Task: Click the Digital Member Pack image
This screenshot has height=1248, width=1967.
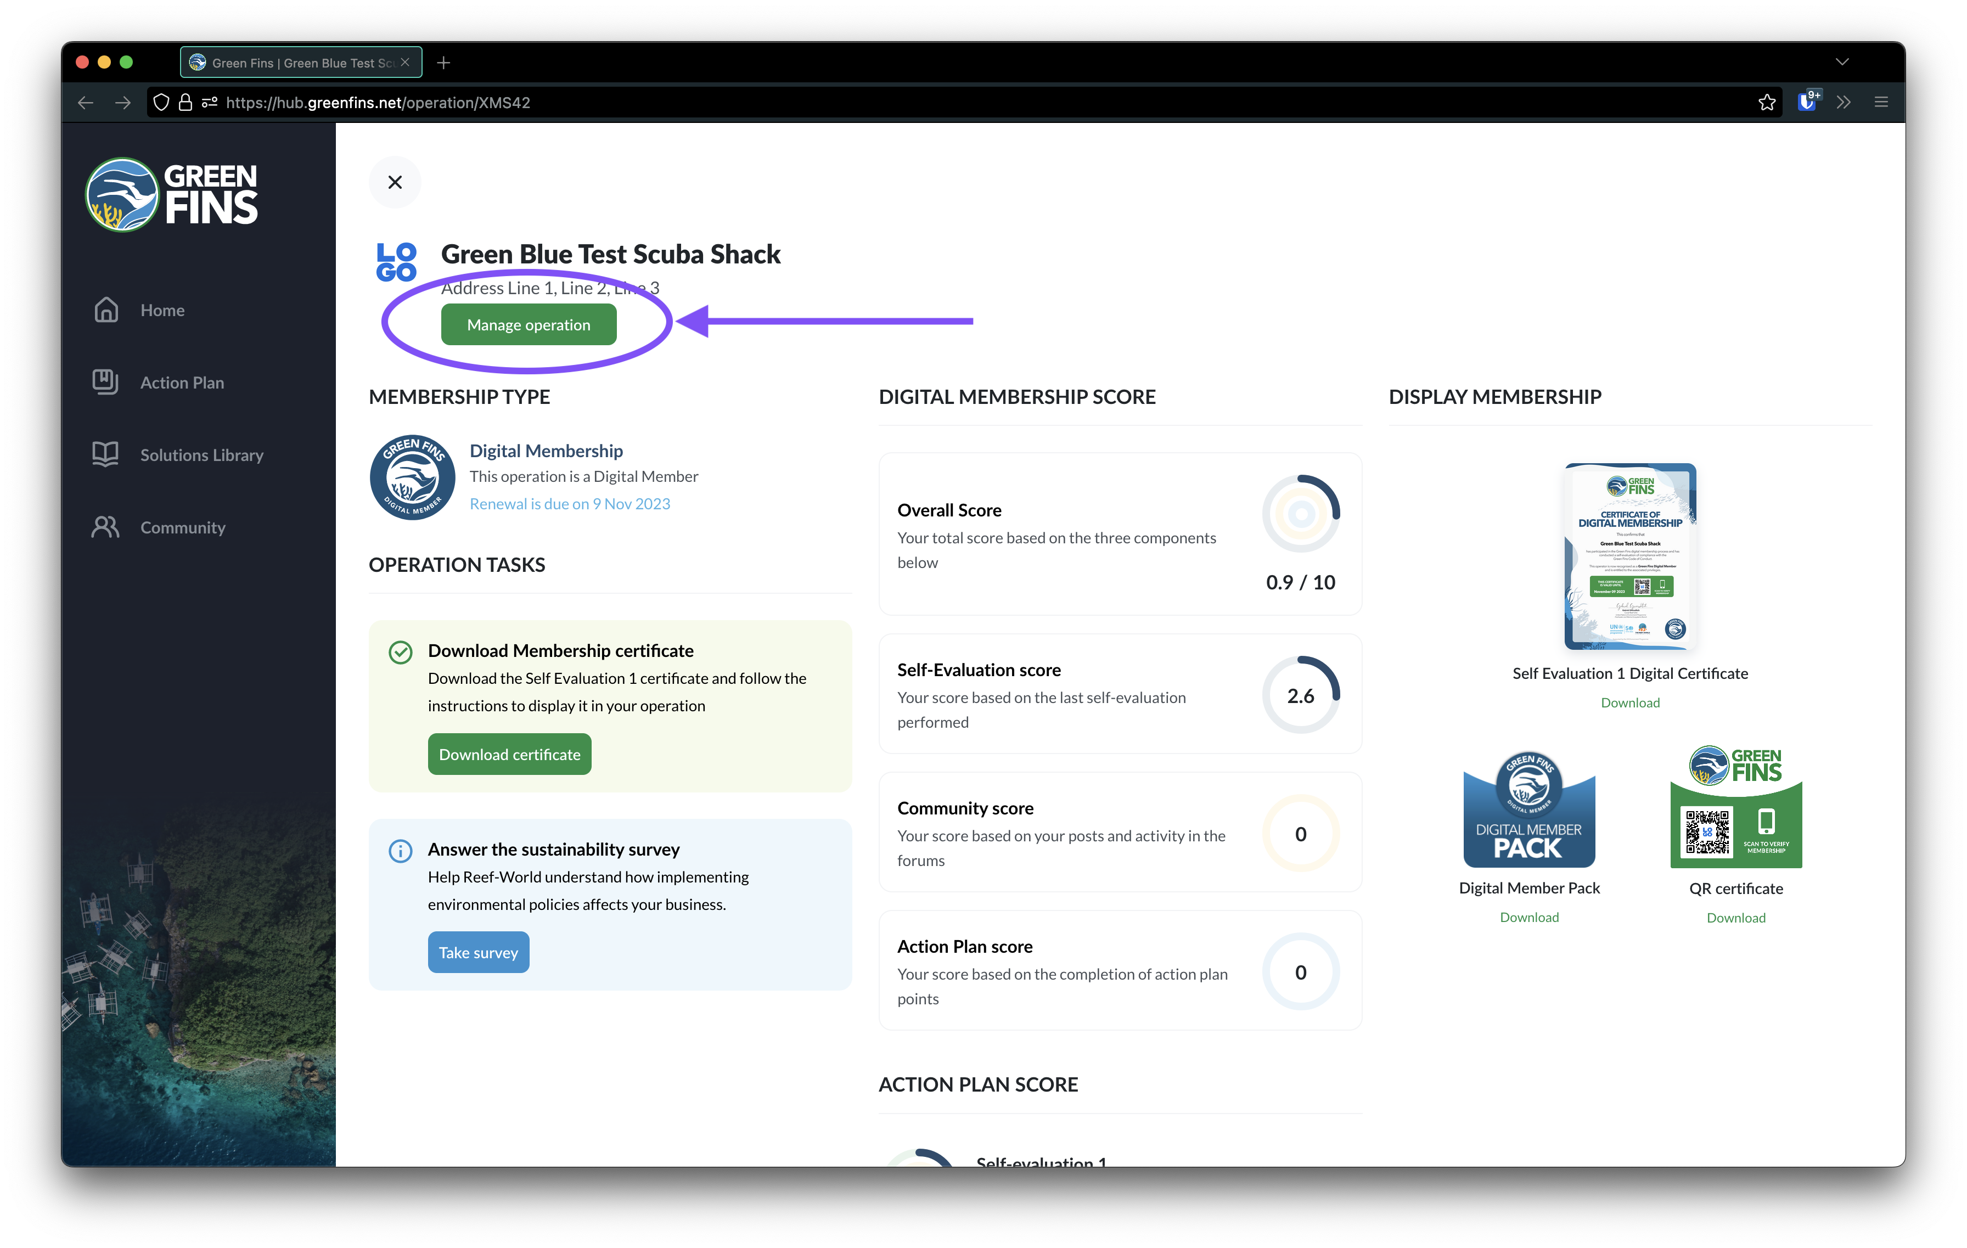Action: point(1528,808)
